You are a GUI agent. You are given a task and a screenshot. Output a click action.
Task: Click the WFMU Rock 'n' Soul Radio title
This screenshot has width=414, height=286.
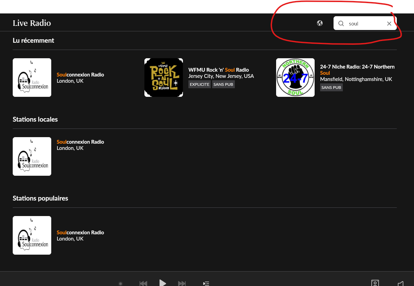[x=218, y=70]
